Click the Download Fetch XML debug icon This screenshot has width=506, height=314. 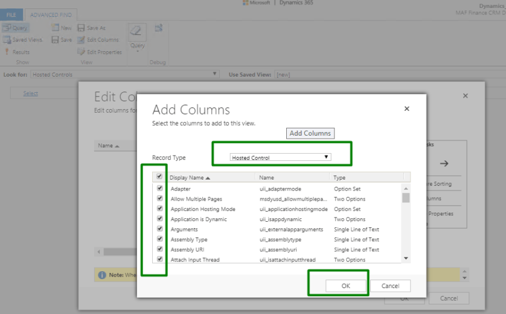coord(159,28)
